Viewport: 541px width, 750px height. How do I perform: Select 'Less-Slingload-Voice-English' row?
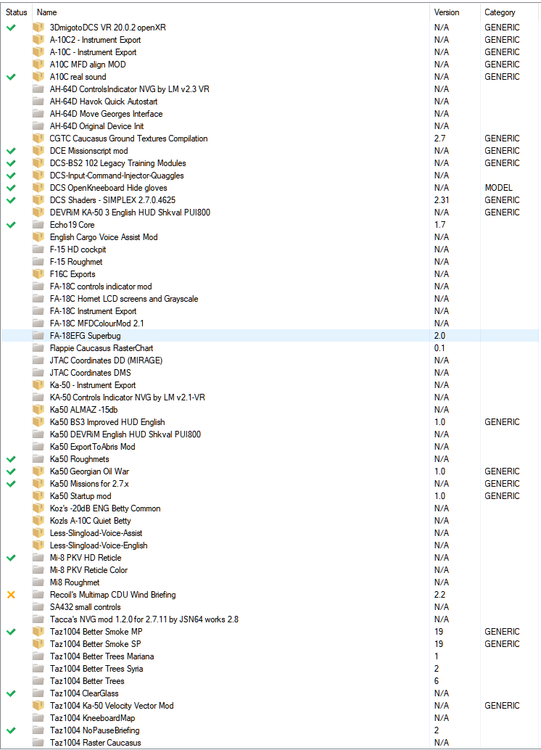click(270, 545)
